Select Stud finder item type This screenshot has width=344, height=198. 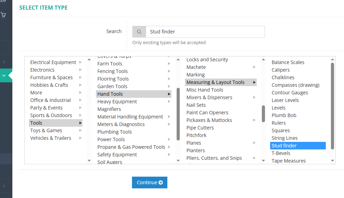(298, 145)
